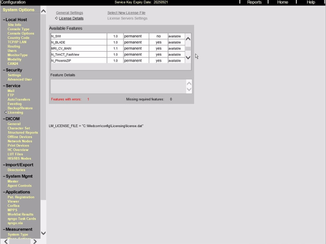This screenshot has height=244, width=326.
Task: Click the sidebar scroll up arrow
Action: tap(44, 11)
